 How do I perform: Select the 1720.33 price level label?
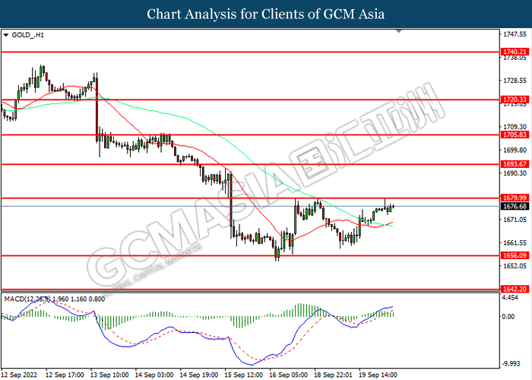click(515, 100)
